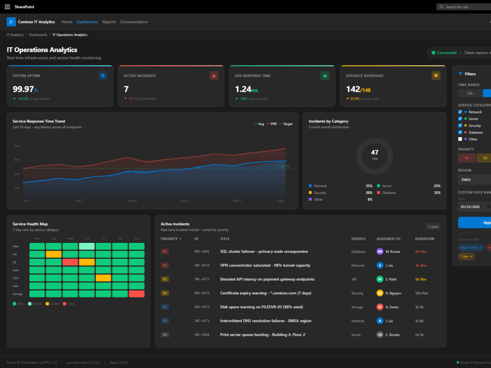Image resolution: width=491 pixels, height=368 pixels.
Task: Click C. Brooks's avatar
Action: (x=380, y=335)
